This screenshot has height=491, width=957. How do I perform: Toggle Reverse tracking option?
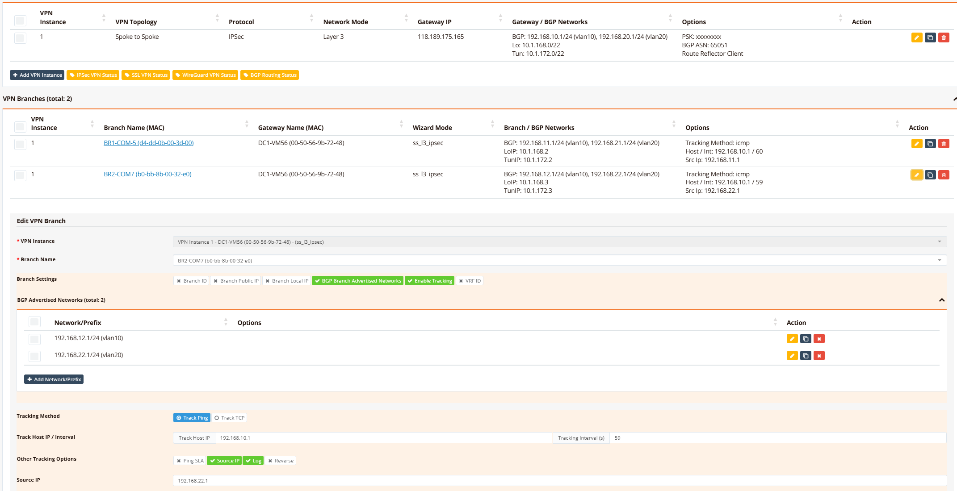tap(281, 461)
